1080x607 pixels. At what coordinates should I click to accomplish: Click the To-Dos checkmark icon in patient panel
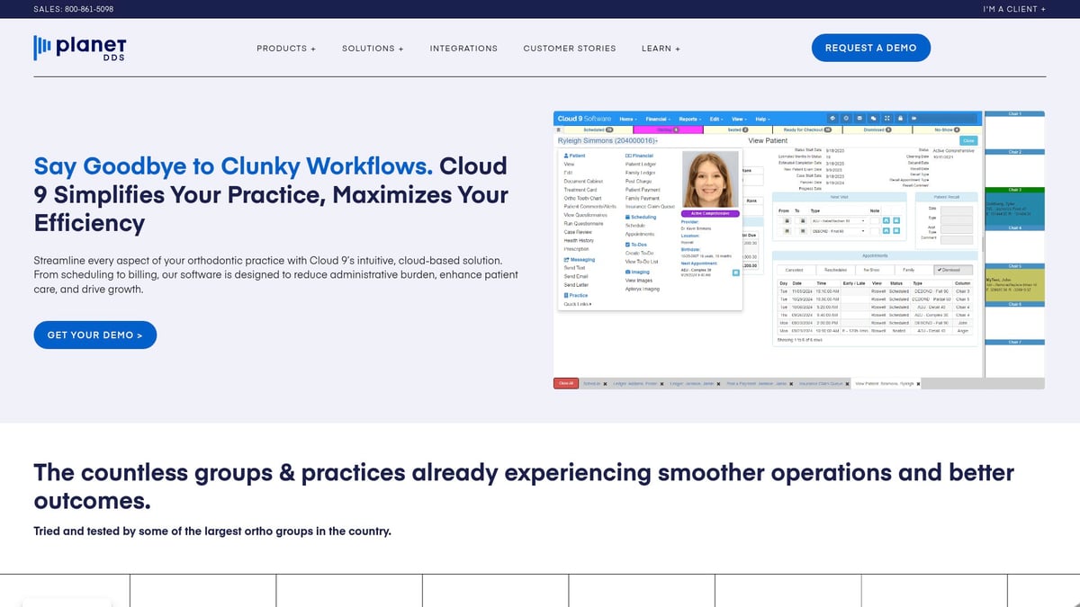tap(627, 245)
